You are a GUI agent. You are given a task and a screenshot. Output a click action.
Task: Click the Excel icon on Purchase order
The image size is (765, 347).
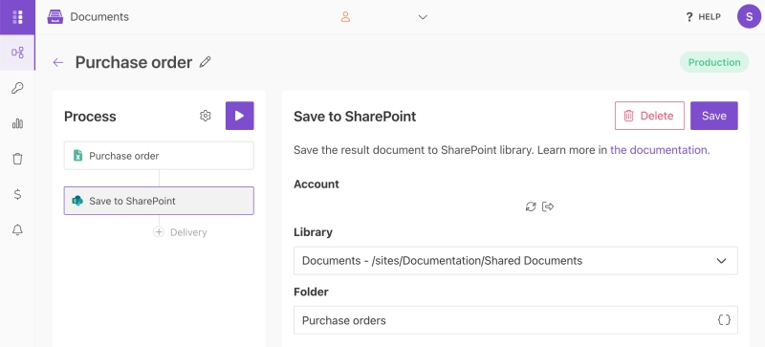tap(77, 156)
